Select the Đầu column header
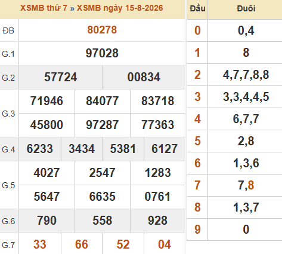 pyautogui.click(x=197, y=8)
